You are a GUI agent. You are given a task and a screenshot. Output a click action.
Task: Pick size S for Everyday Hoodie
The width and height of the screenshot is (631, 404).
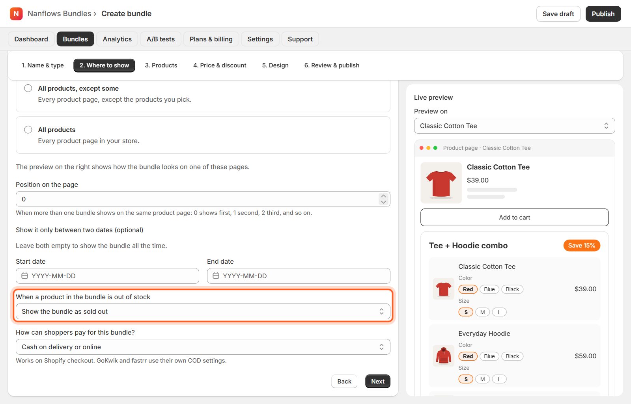coord(466,379)
